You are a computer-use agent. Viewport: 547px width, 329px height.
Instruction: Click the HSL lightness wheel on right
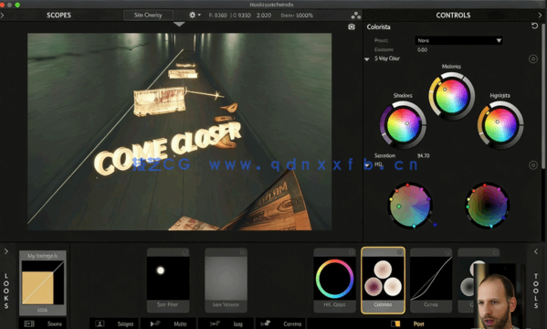[x=488, y=206]
